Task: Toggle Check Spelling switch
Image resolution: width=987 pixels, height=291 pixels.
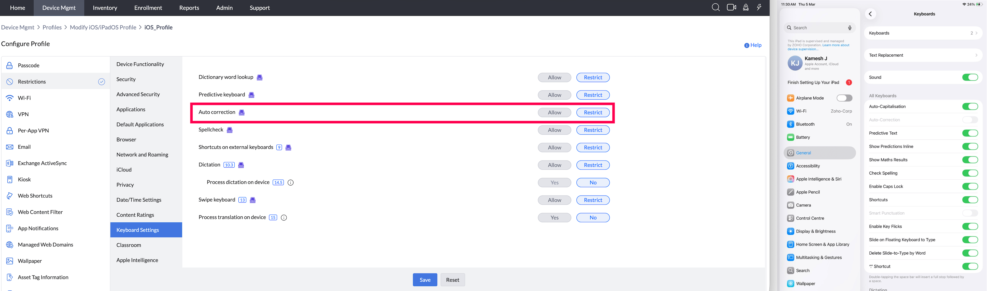Action: 970,173
